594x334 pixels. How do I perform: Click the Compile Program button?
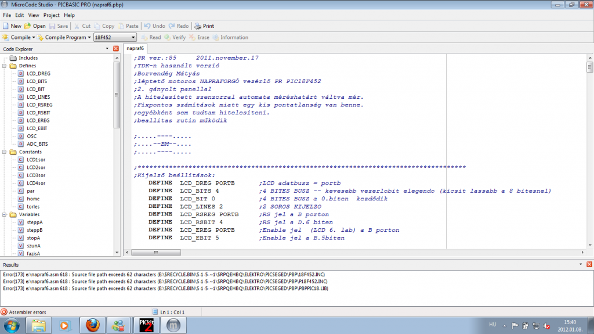tap(61, 37)
